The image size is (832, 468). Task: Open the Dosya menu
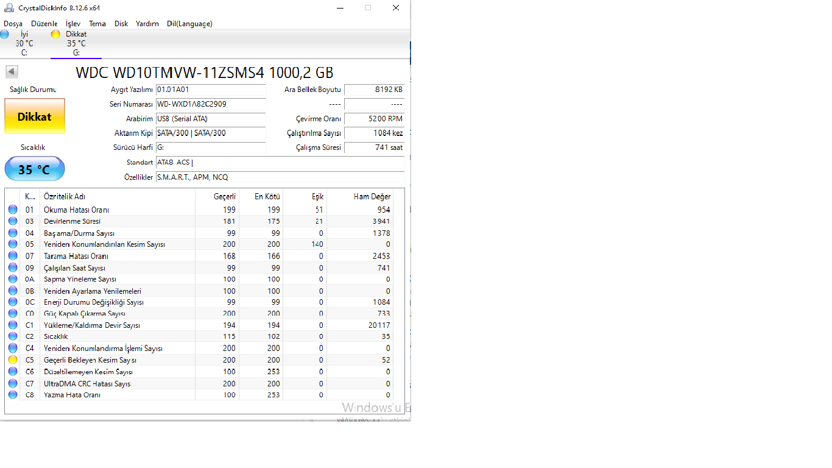click(13, 24)
